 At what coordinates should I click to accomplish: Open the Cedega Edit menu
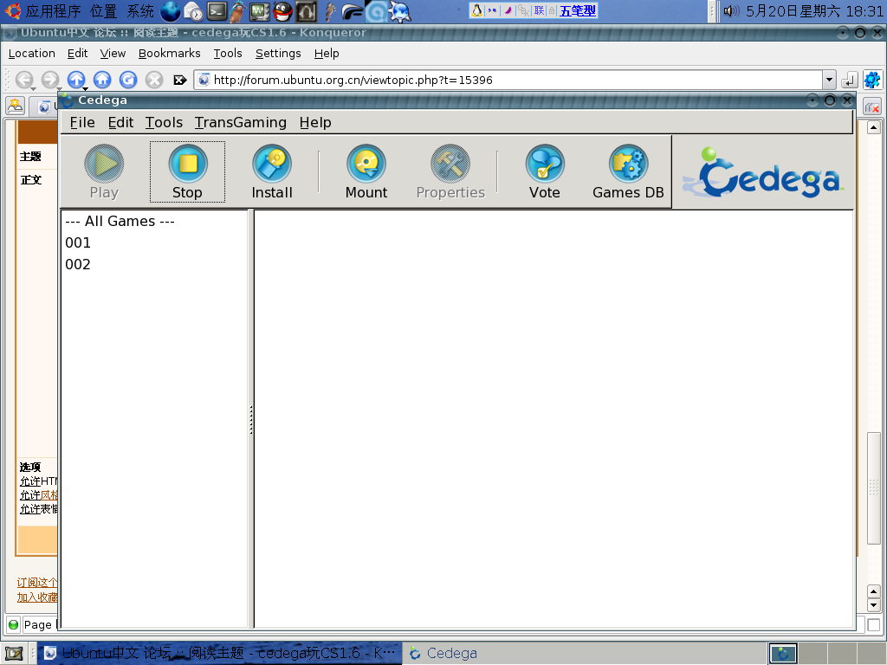coord(120,122)
